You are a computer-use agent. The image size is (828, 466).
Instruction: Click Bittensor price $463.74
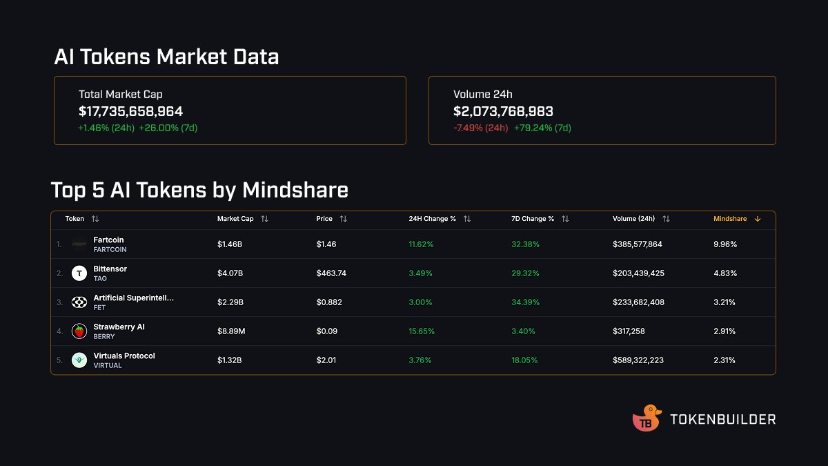click(x=331, y=273)
